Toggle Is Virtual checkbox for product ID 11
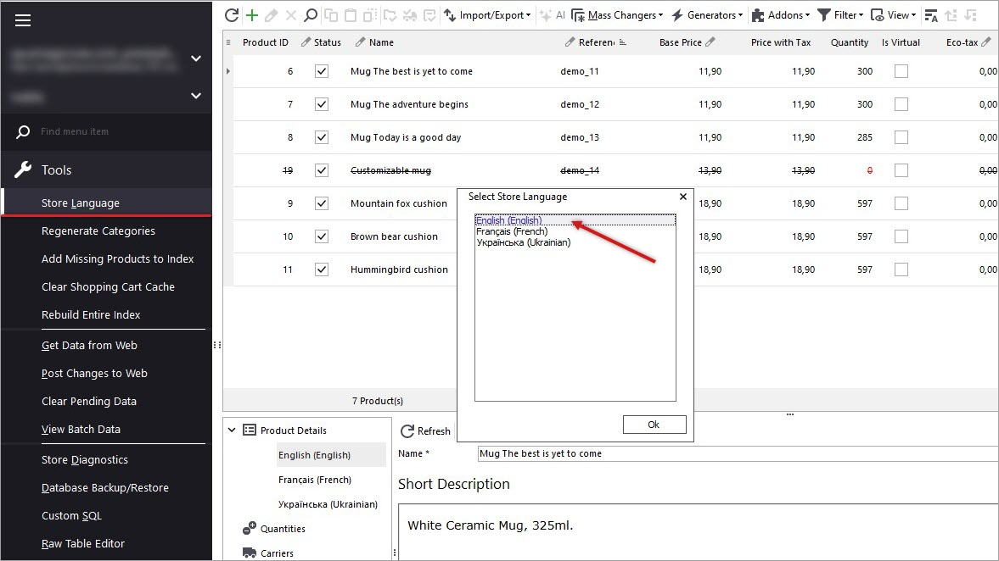The image size is (999, 561). (x=901, y=269)
